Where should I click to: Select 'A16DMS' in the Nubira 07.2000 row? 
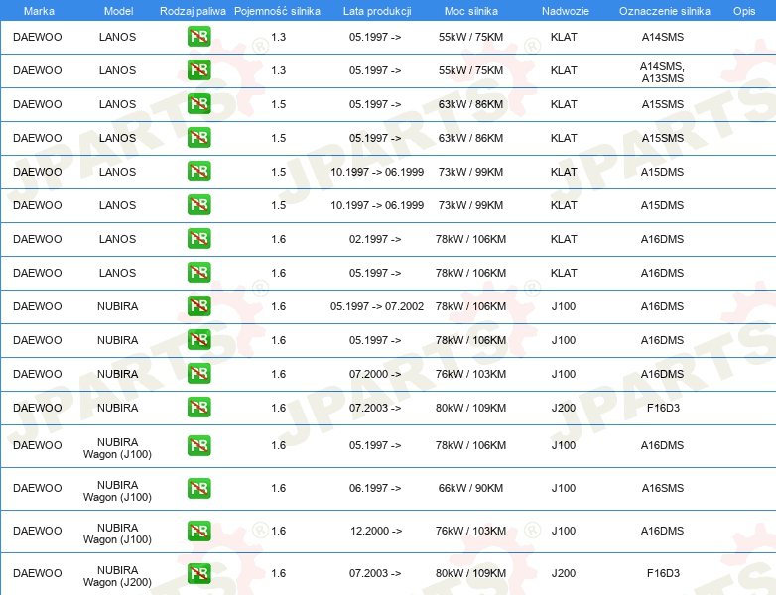click(x=662, y=374)
